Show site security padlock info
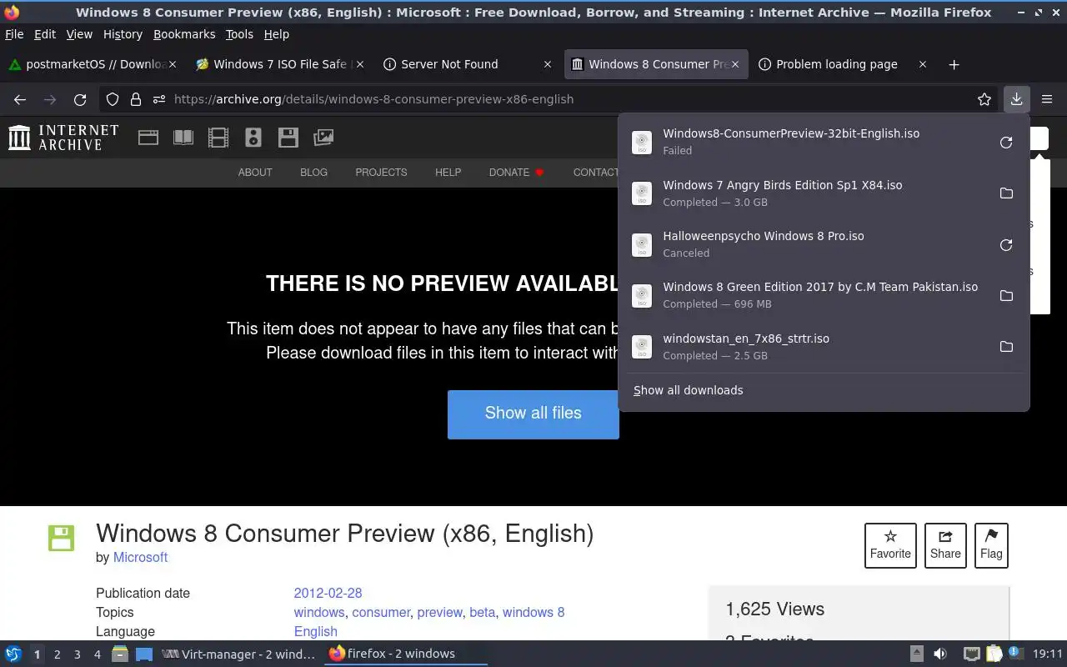1067x667 pixels. [x=136, y=99]
